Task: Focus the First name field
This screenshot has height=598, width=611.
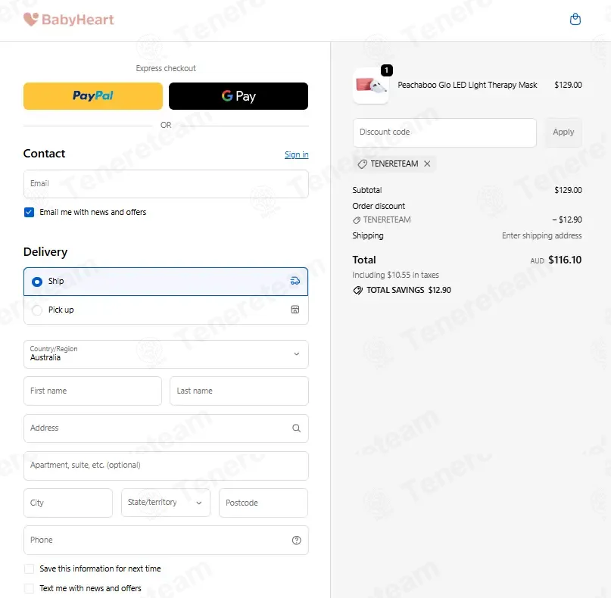Action: point(92,391)
